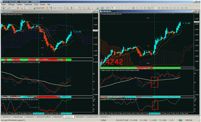Set timeframe to D1
Image resolution: width=201 pixels, height=122 pixels.
178,8
